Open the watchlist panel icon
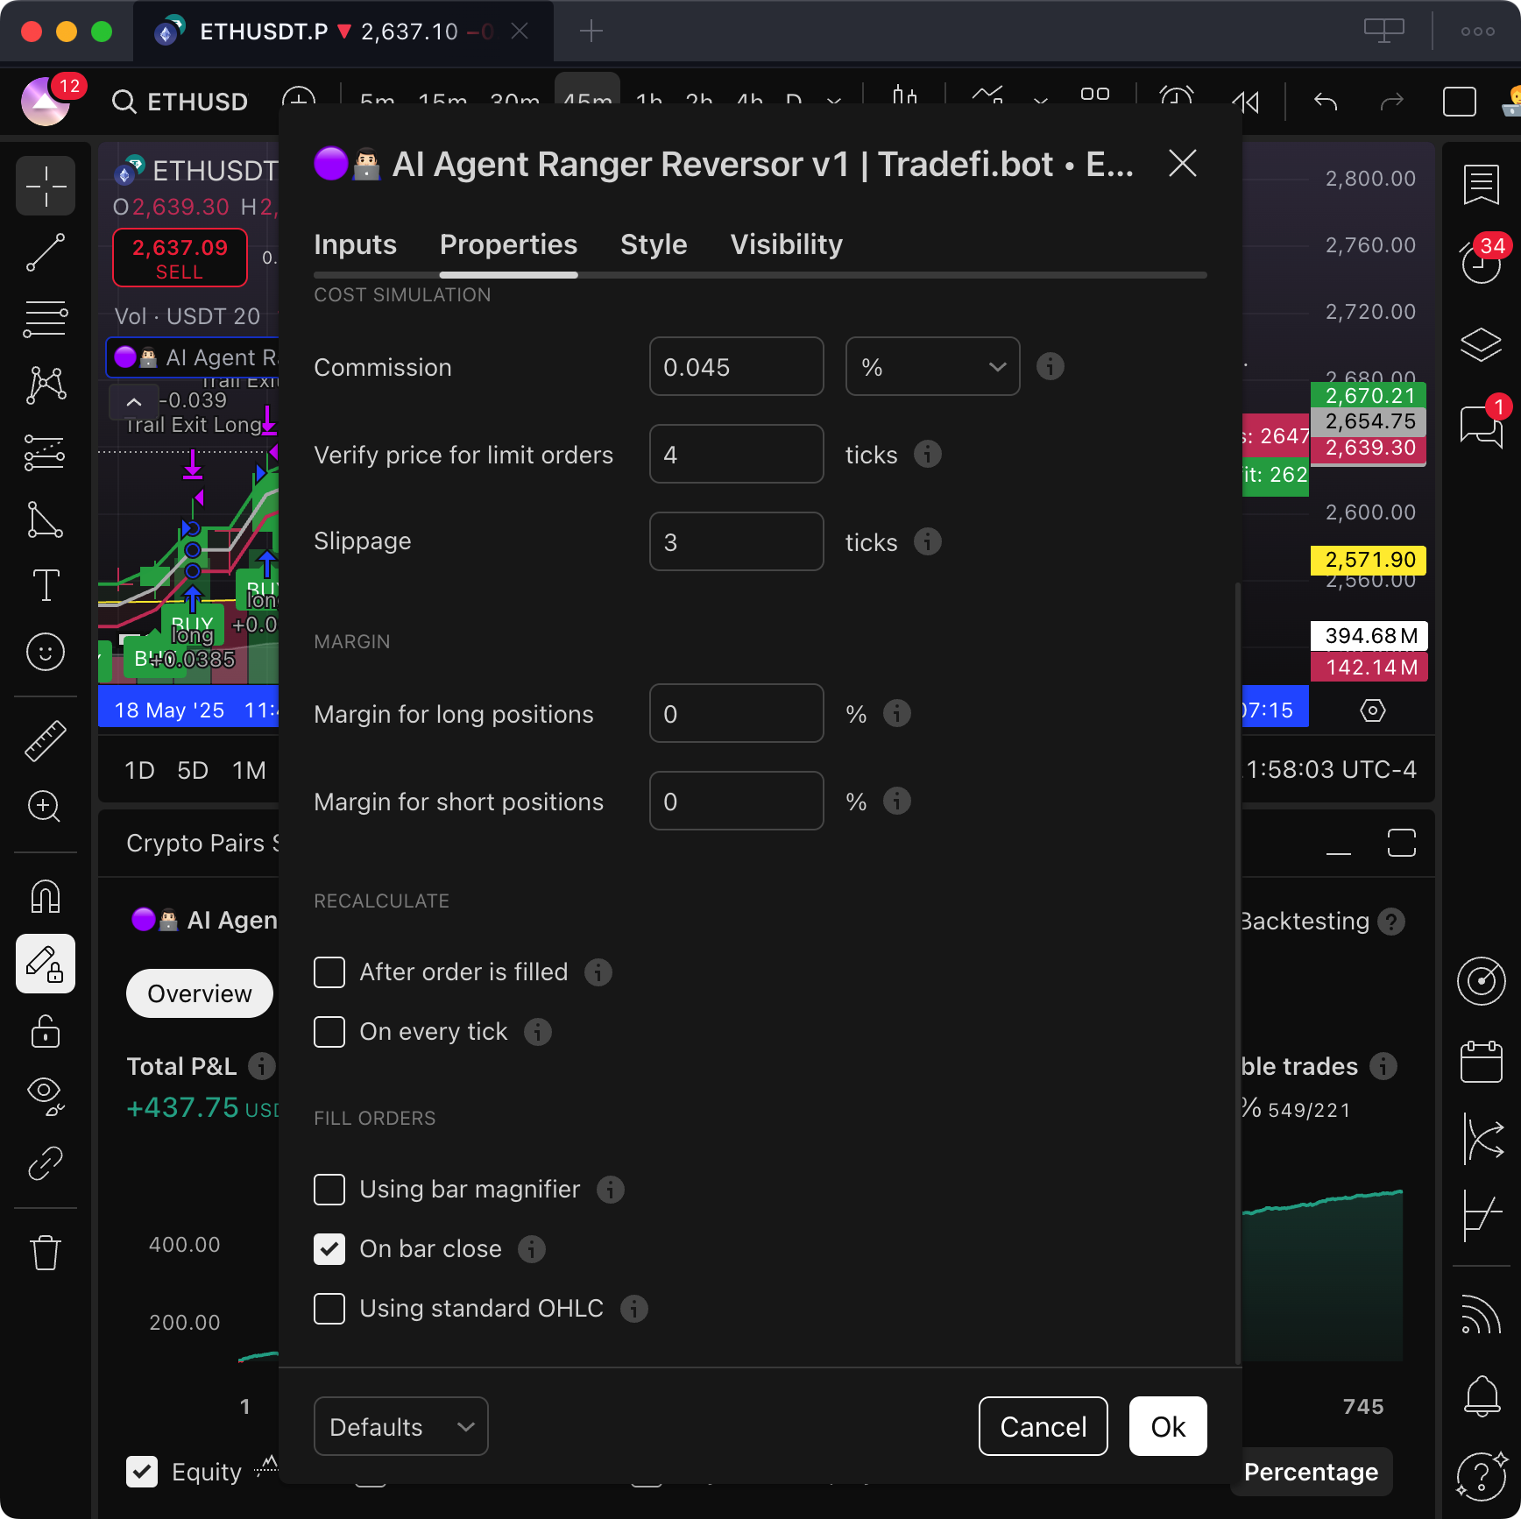The width and height of the screenshot is (1521, 1519). pos(1482,186)
